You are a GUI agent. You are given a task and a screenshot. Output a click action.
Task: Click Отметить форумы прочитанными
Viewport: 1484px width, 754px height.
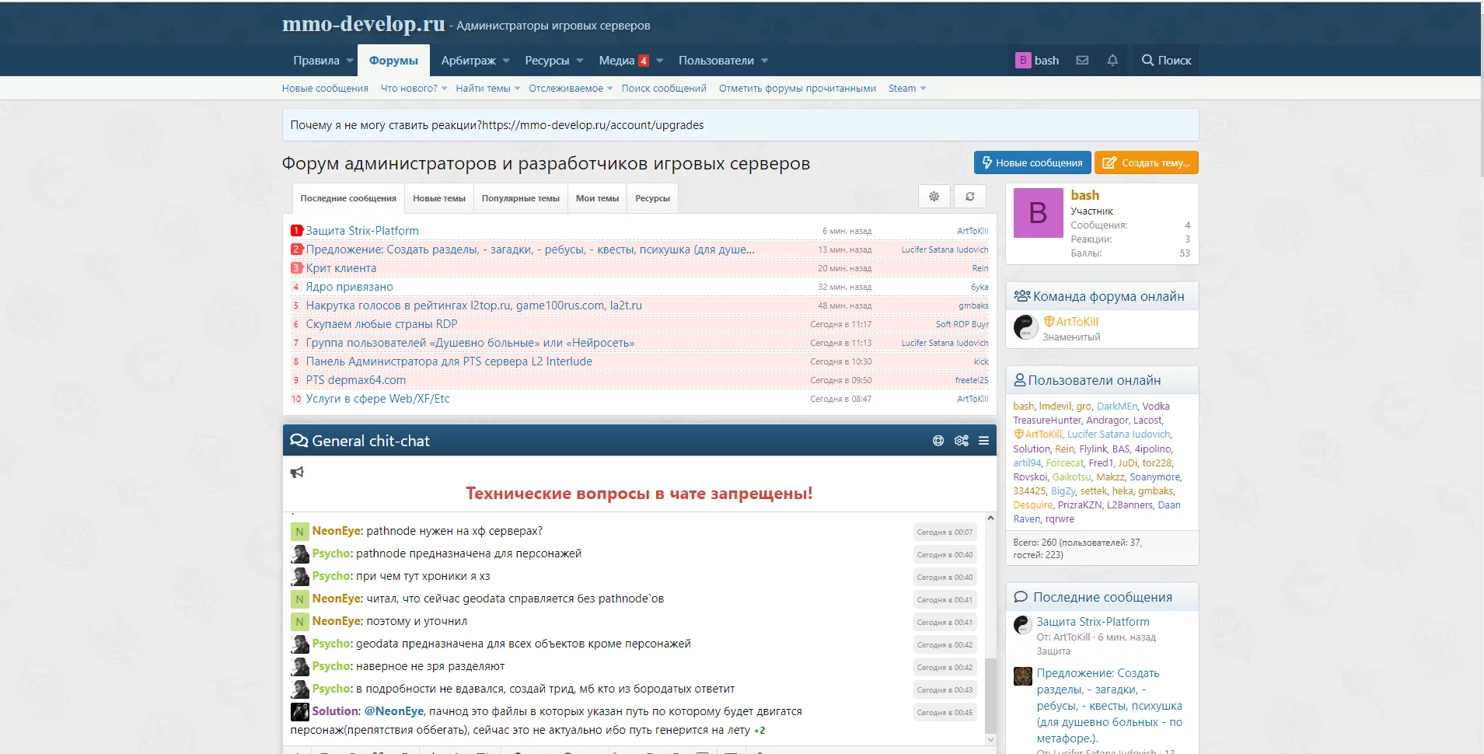click(x=798, y=89)
